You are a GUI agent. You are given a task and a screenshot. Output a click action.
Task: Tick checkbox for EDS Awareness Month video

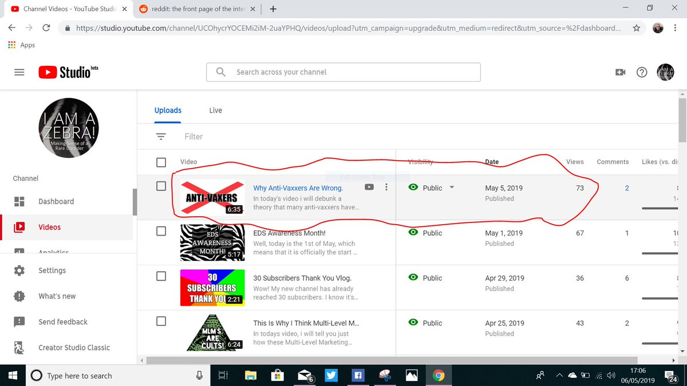(x=161, y=231)
